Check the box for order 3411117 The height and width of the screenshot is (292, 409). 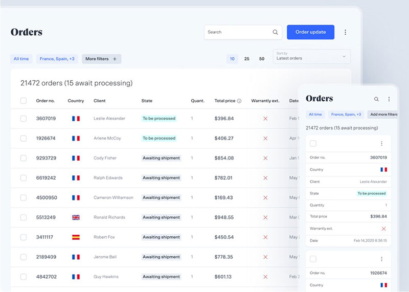click(x=24, y=237)
